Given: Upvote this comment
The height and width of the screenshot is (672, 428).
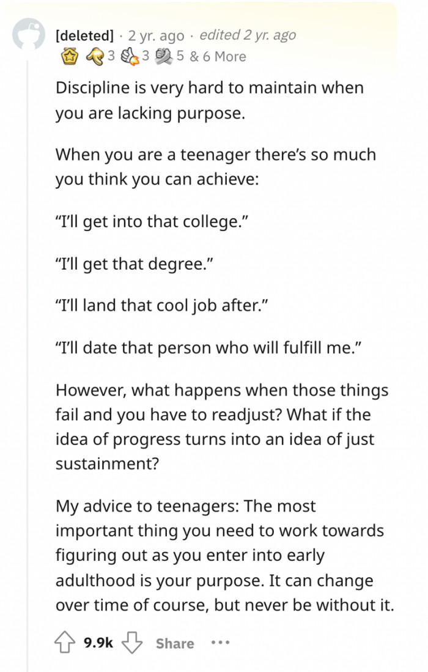Looking at the screenshot, I should pyautogui.click(x=64, y=642).
